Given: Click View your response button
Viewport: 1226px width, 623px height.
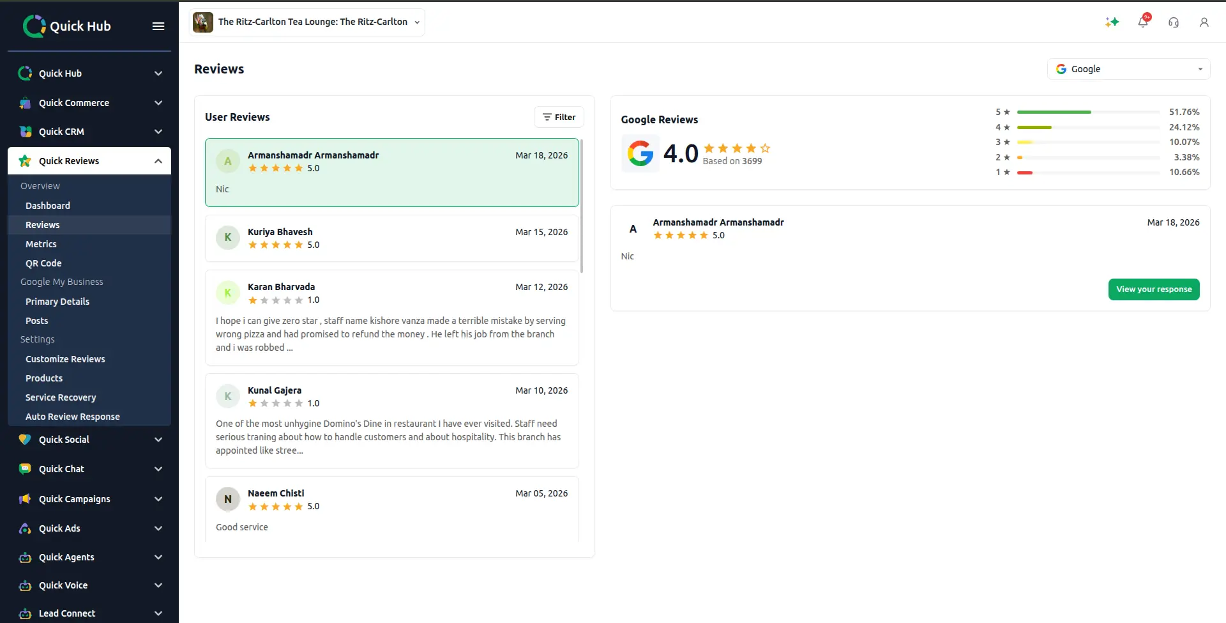Looking at the screenshot, I should pyautogui.click(x=1154, y=289).
